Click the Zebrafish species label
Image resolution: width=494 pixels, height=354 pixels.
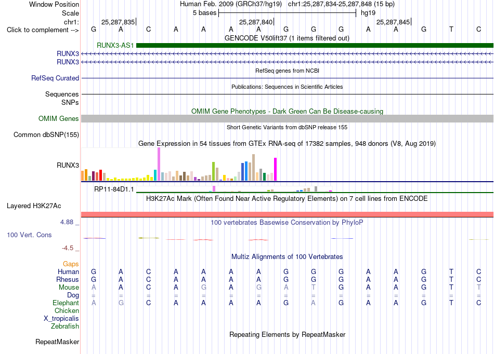[x=65, y=326]
